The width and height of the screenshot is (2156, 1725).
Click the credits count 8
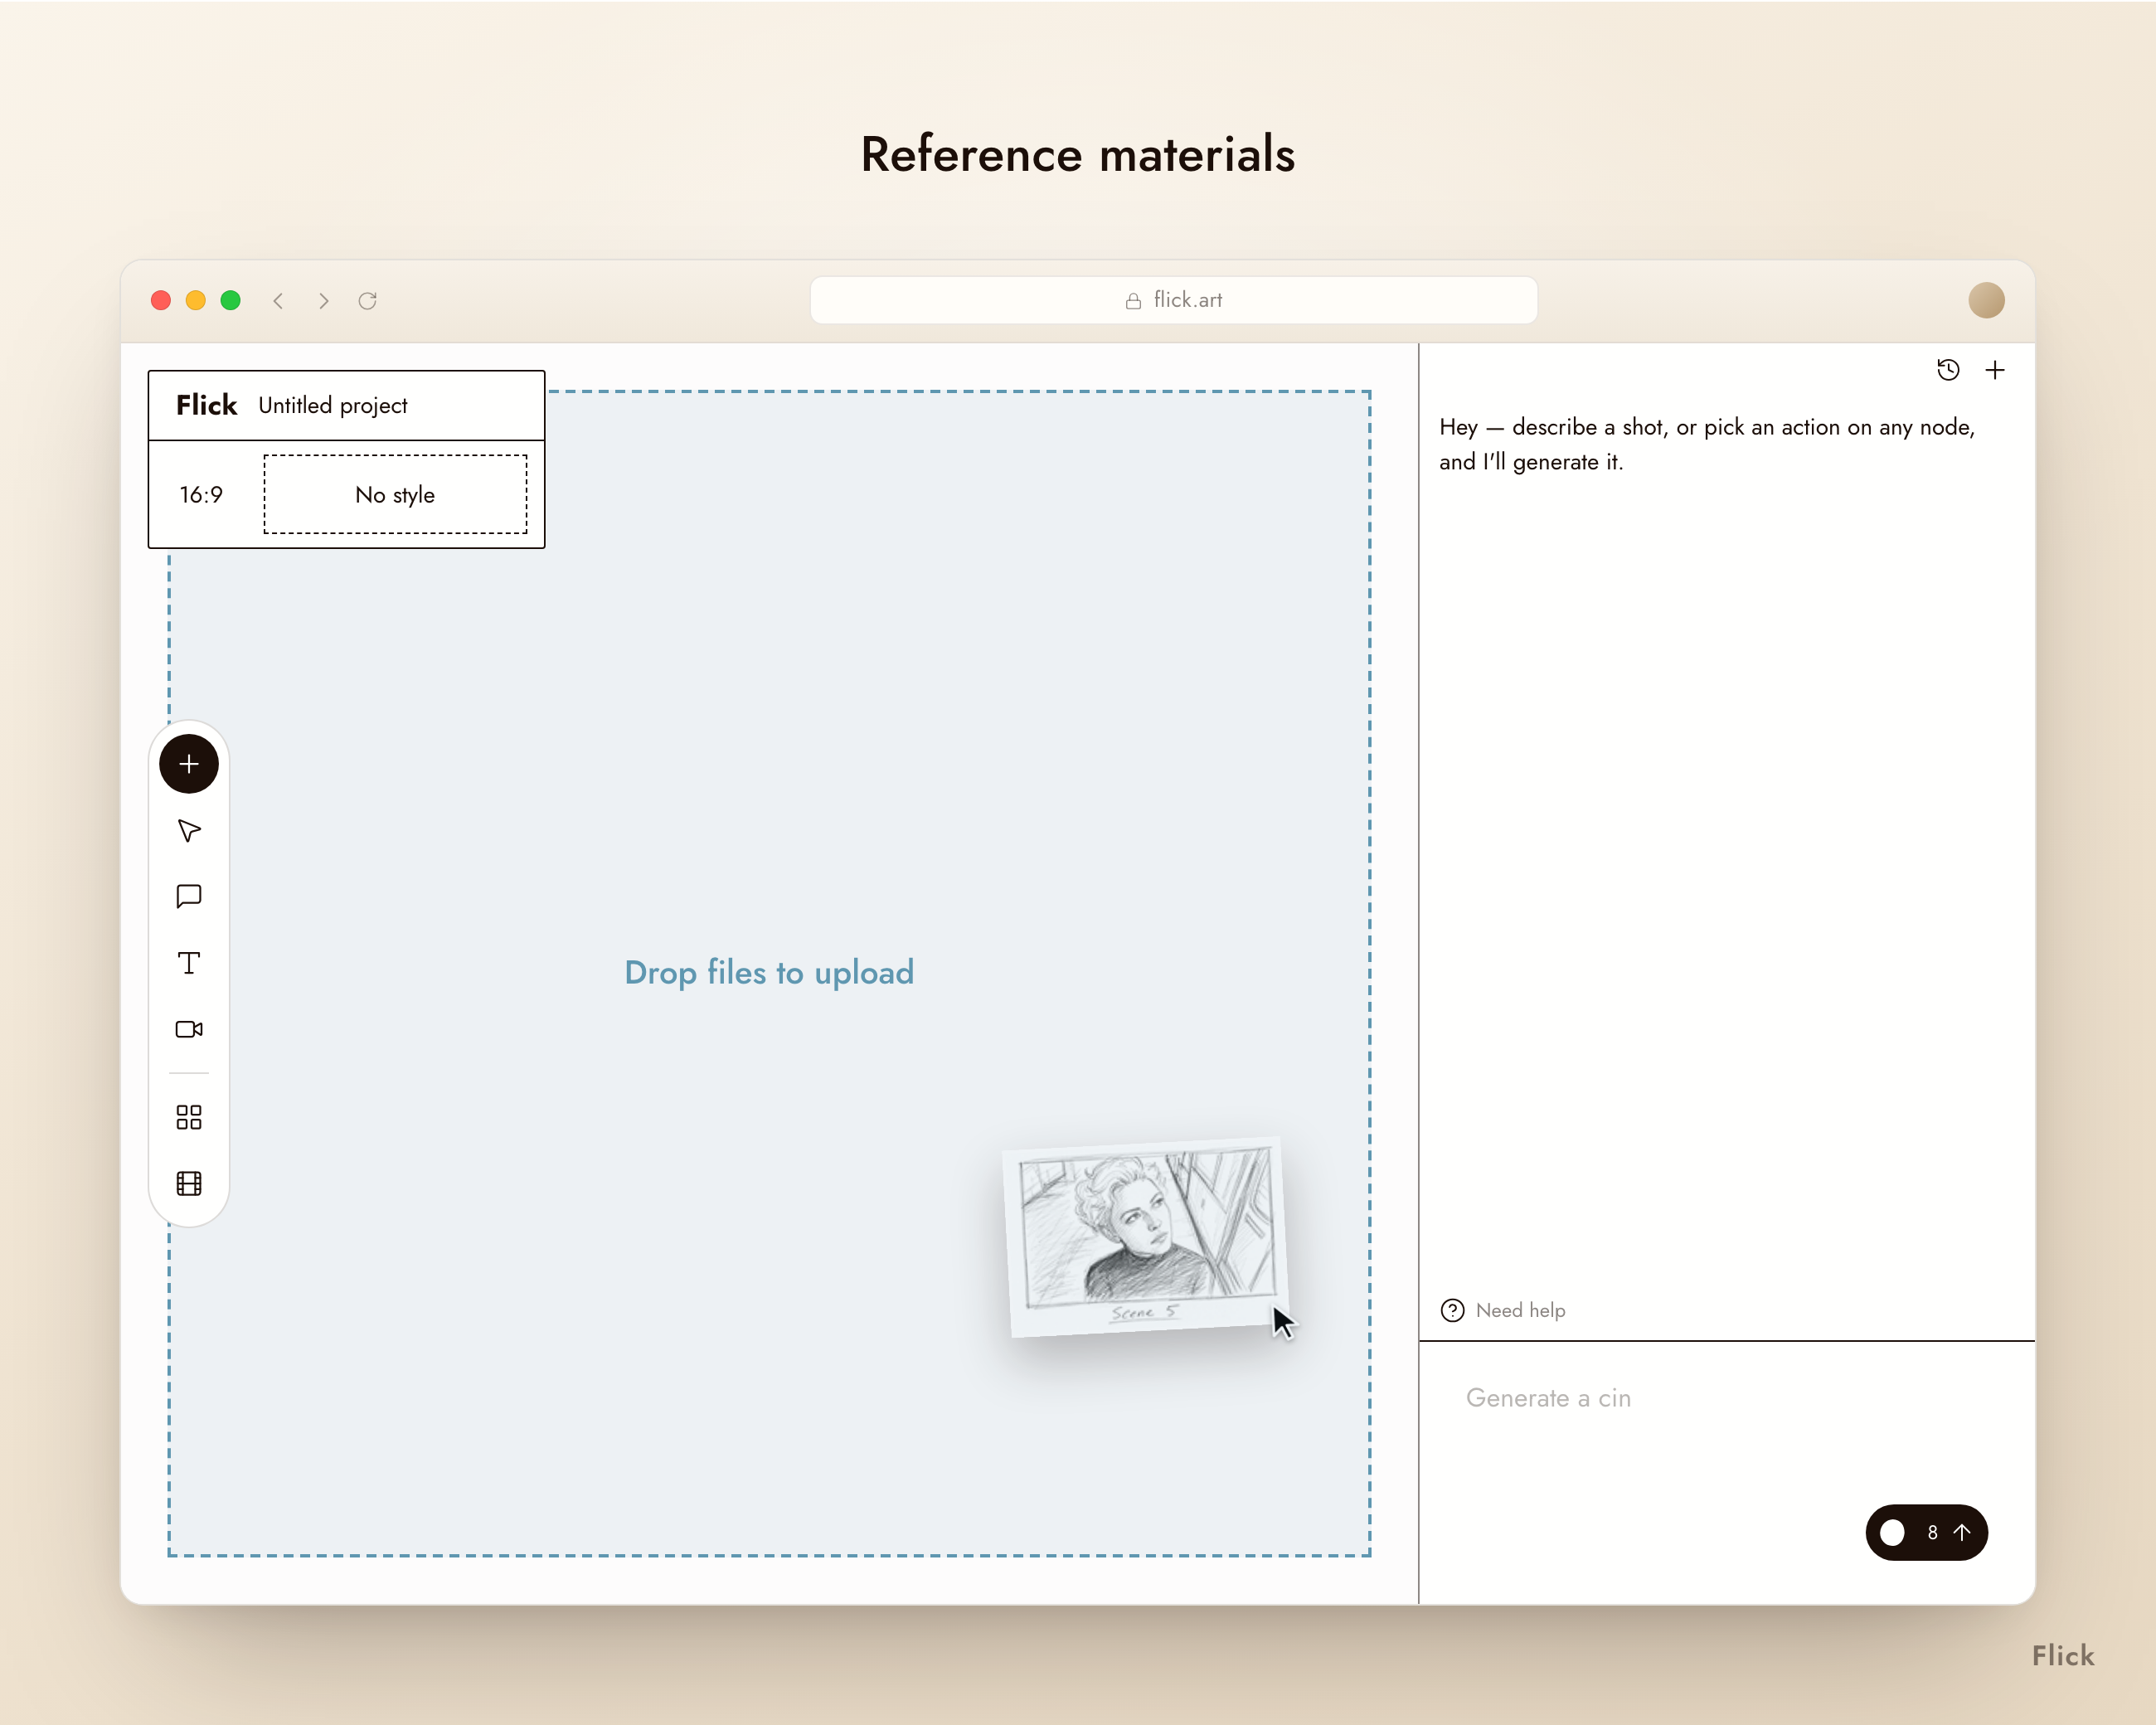click(x=1932, y=1532)
